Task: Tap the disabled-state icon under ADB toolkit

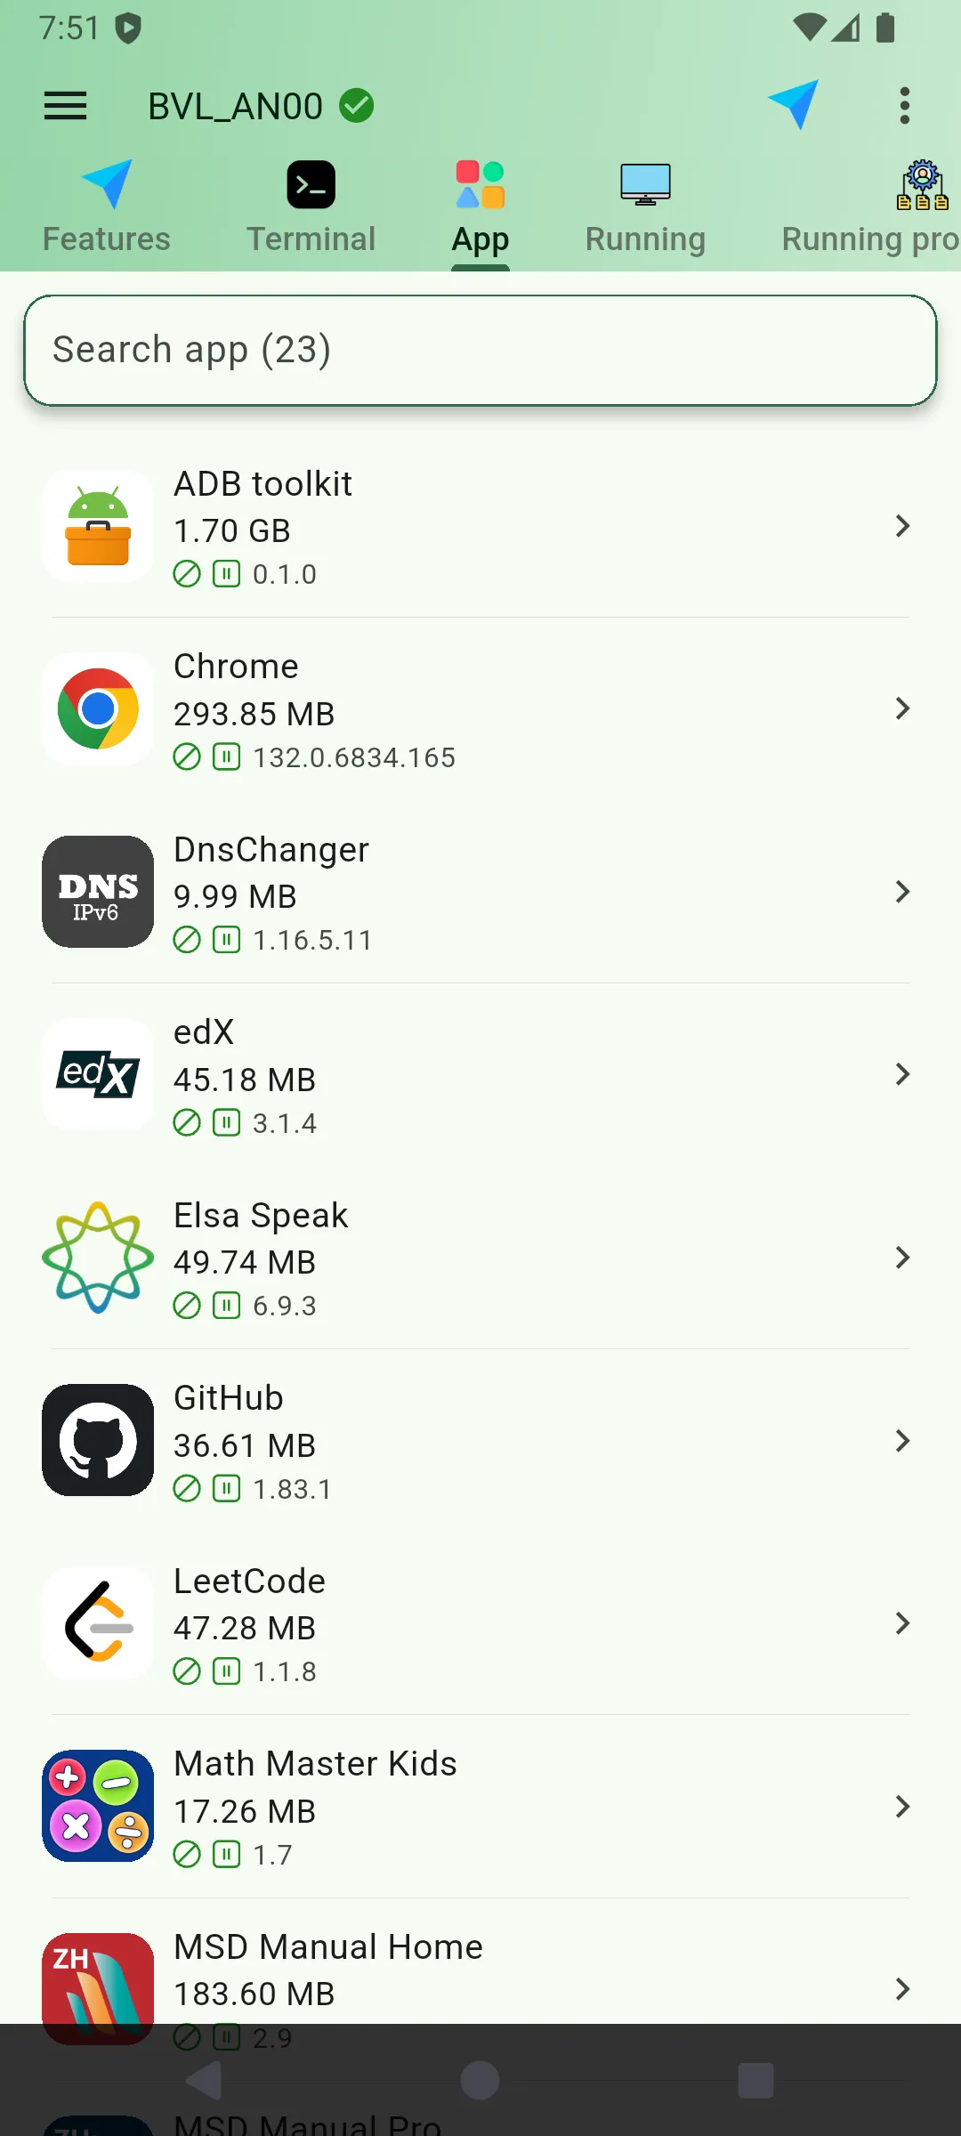Action: click(187, 574)
